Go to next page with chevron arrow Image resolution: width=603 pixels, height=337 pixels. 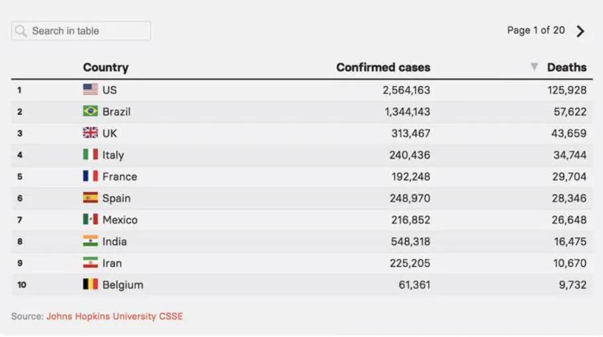[x=580, y=31]
